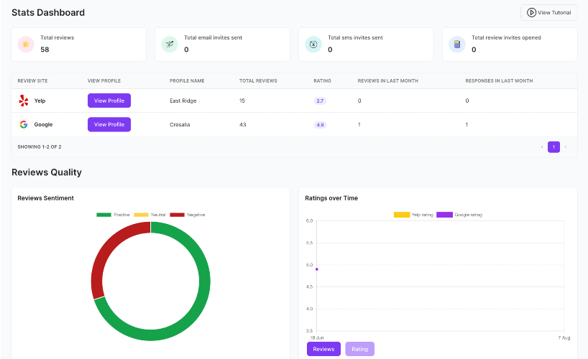Click the star icon beside Total reviews
The width and height of the screenshot is (588, 359).
(x=26, y=45)
